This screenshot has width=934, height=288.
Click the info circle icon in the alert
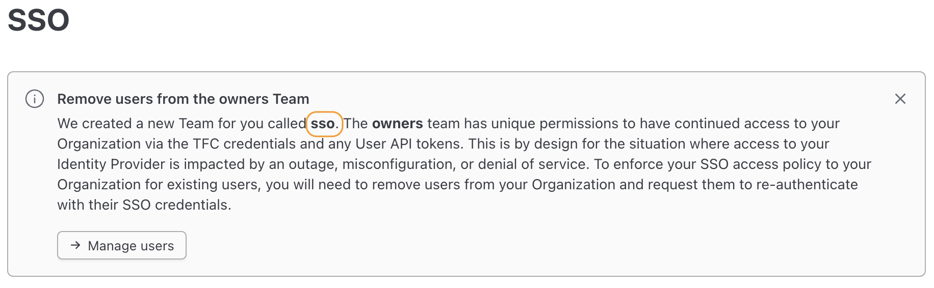tap(35, 99)
